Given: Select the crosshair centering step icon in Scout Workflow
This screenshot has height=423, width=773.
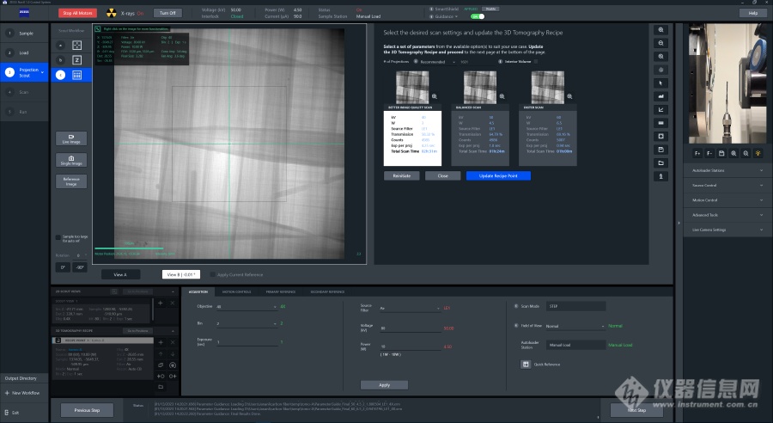Looking at the screenshot, I should tap(77, 46).
